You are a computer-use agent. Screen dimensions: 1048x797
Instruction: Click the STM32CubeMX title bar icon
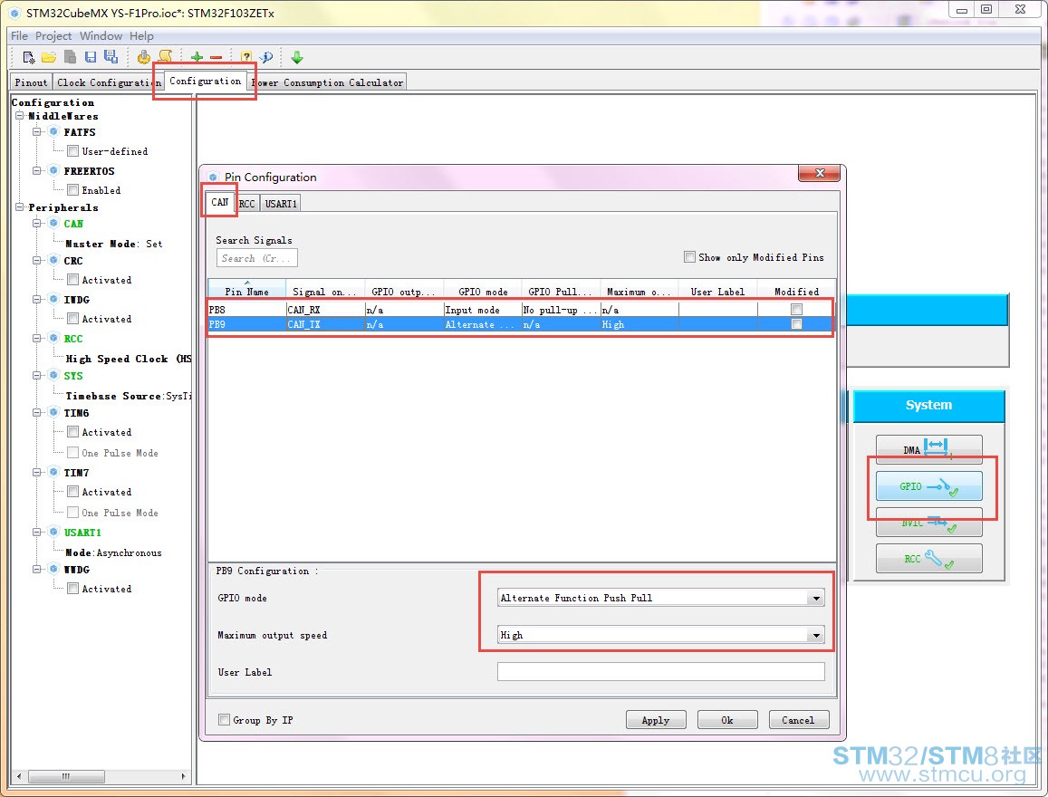click(x=14, y=13)
